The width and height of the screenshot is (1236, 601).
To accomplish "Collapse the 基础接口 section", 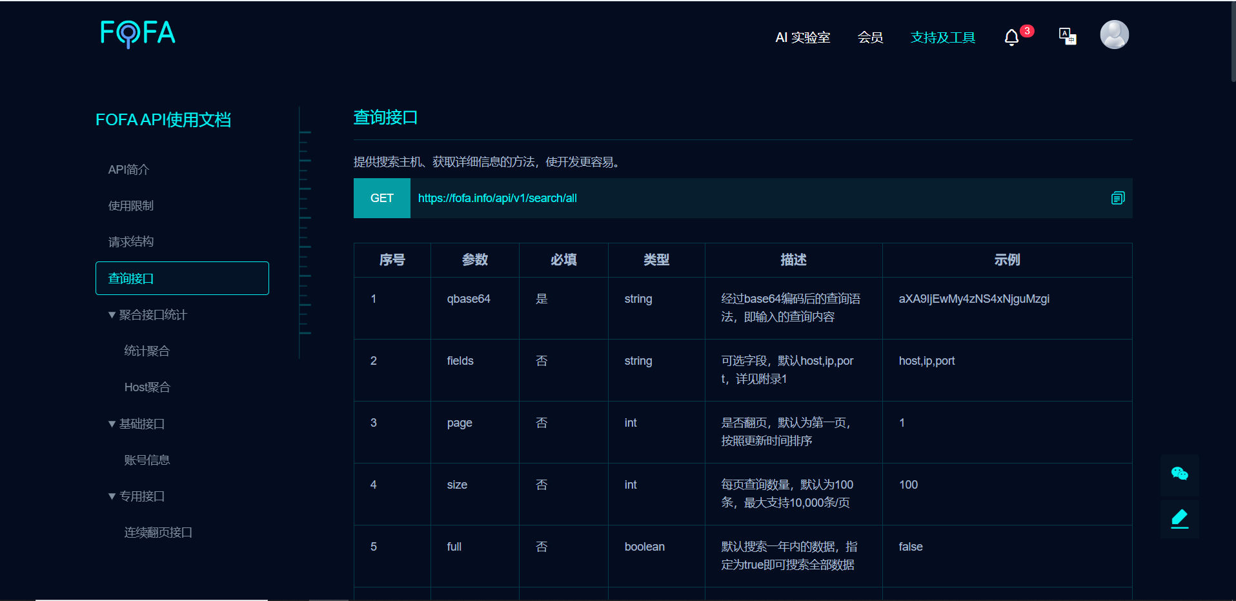I will 112,424.
